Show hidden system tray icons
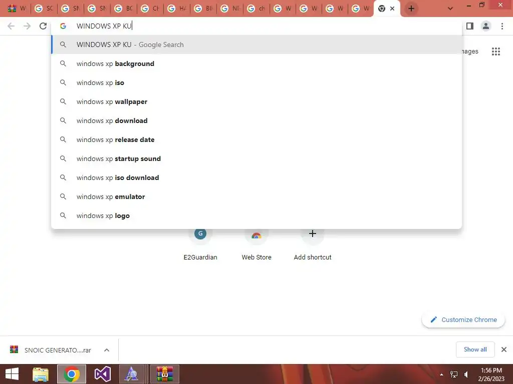Viewport: 513px width, 384px height. (441, 374)
